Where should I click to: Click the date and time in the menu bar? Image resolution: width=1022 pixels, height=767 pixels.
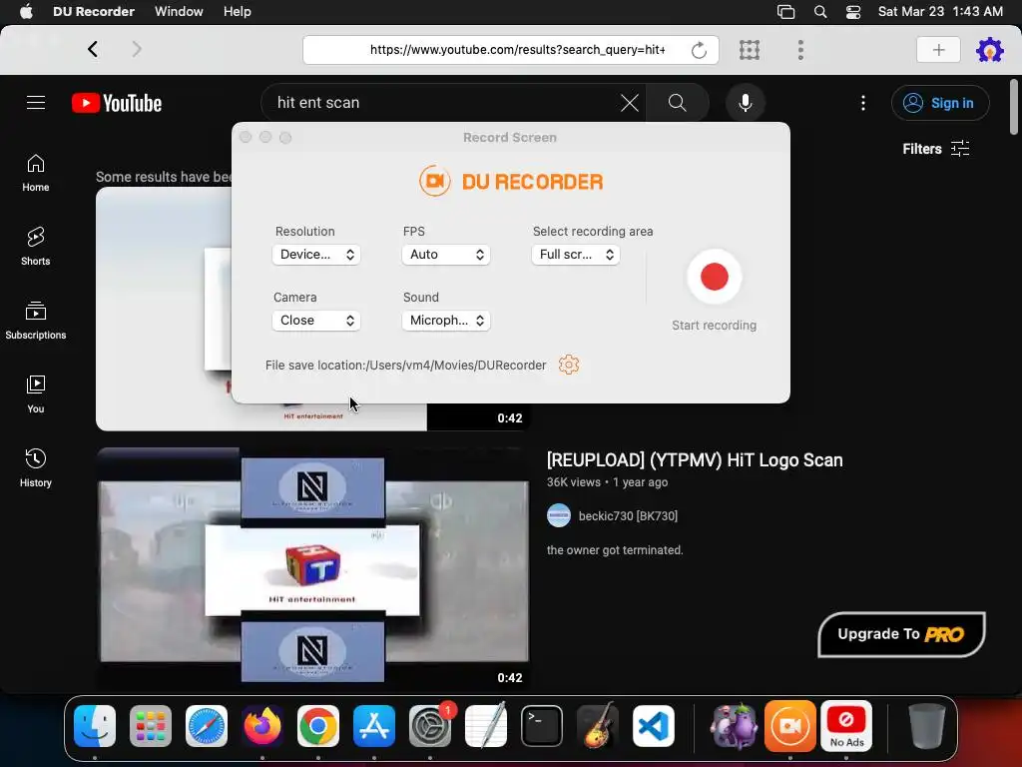click(x=940, y=11)
